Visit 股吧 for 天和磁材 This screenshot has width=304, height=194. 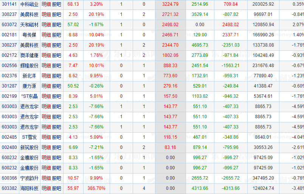tap(57, 25)
